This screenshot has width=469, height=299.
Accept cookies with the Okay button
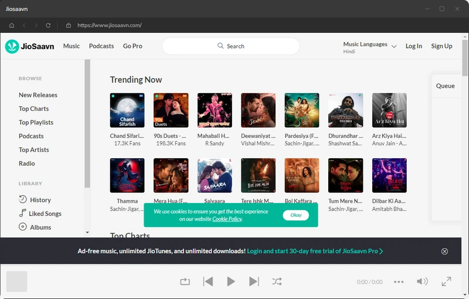pos(296,215)
